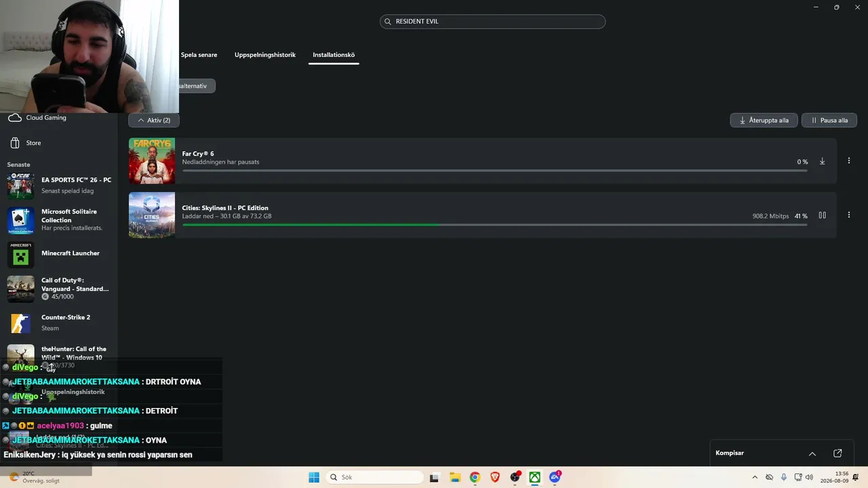Screen dimensions: 868x488
Task: Click the Far Cry 6 progress bar
Action: click(x=494, y=171)
